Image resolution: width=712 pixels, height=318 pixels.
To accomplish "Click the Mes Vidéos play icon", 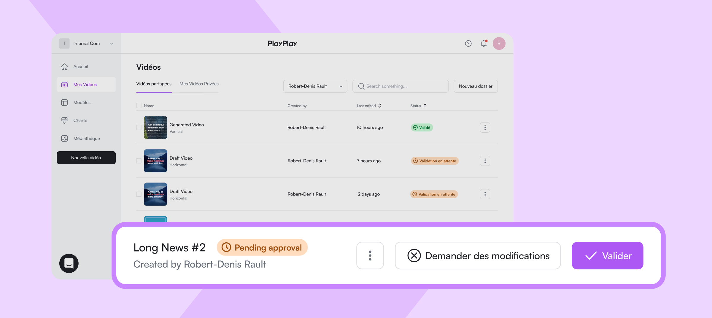I will [64, 85].
